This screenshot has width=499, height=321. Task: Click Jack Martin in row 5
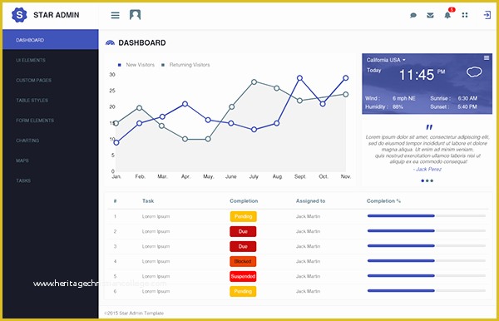308,276
